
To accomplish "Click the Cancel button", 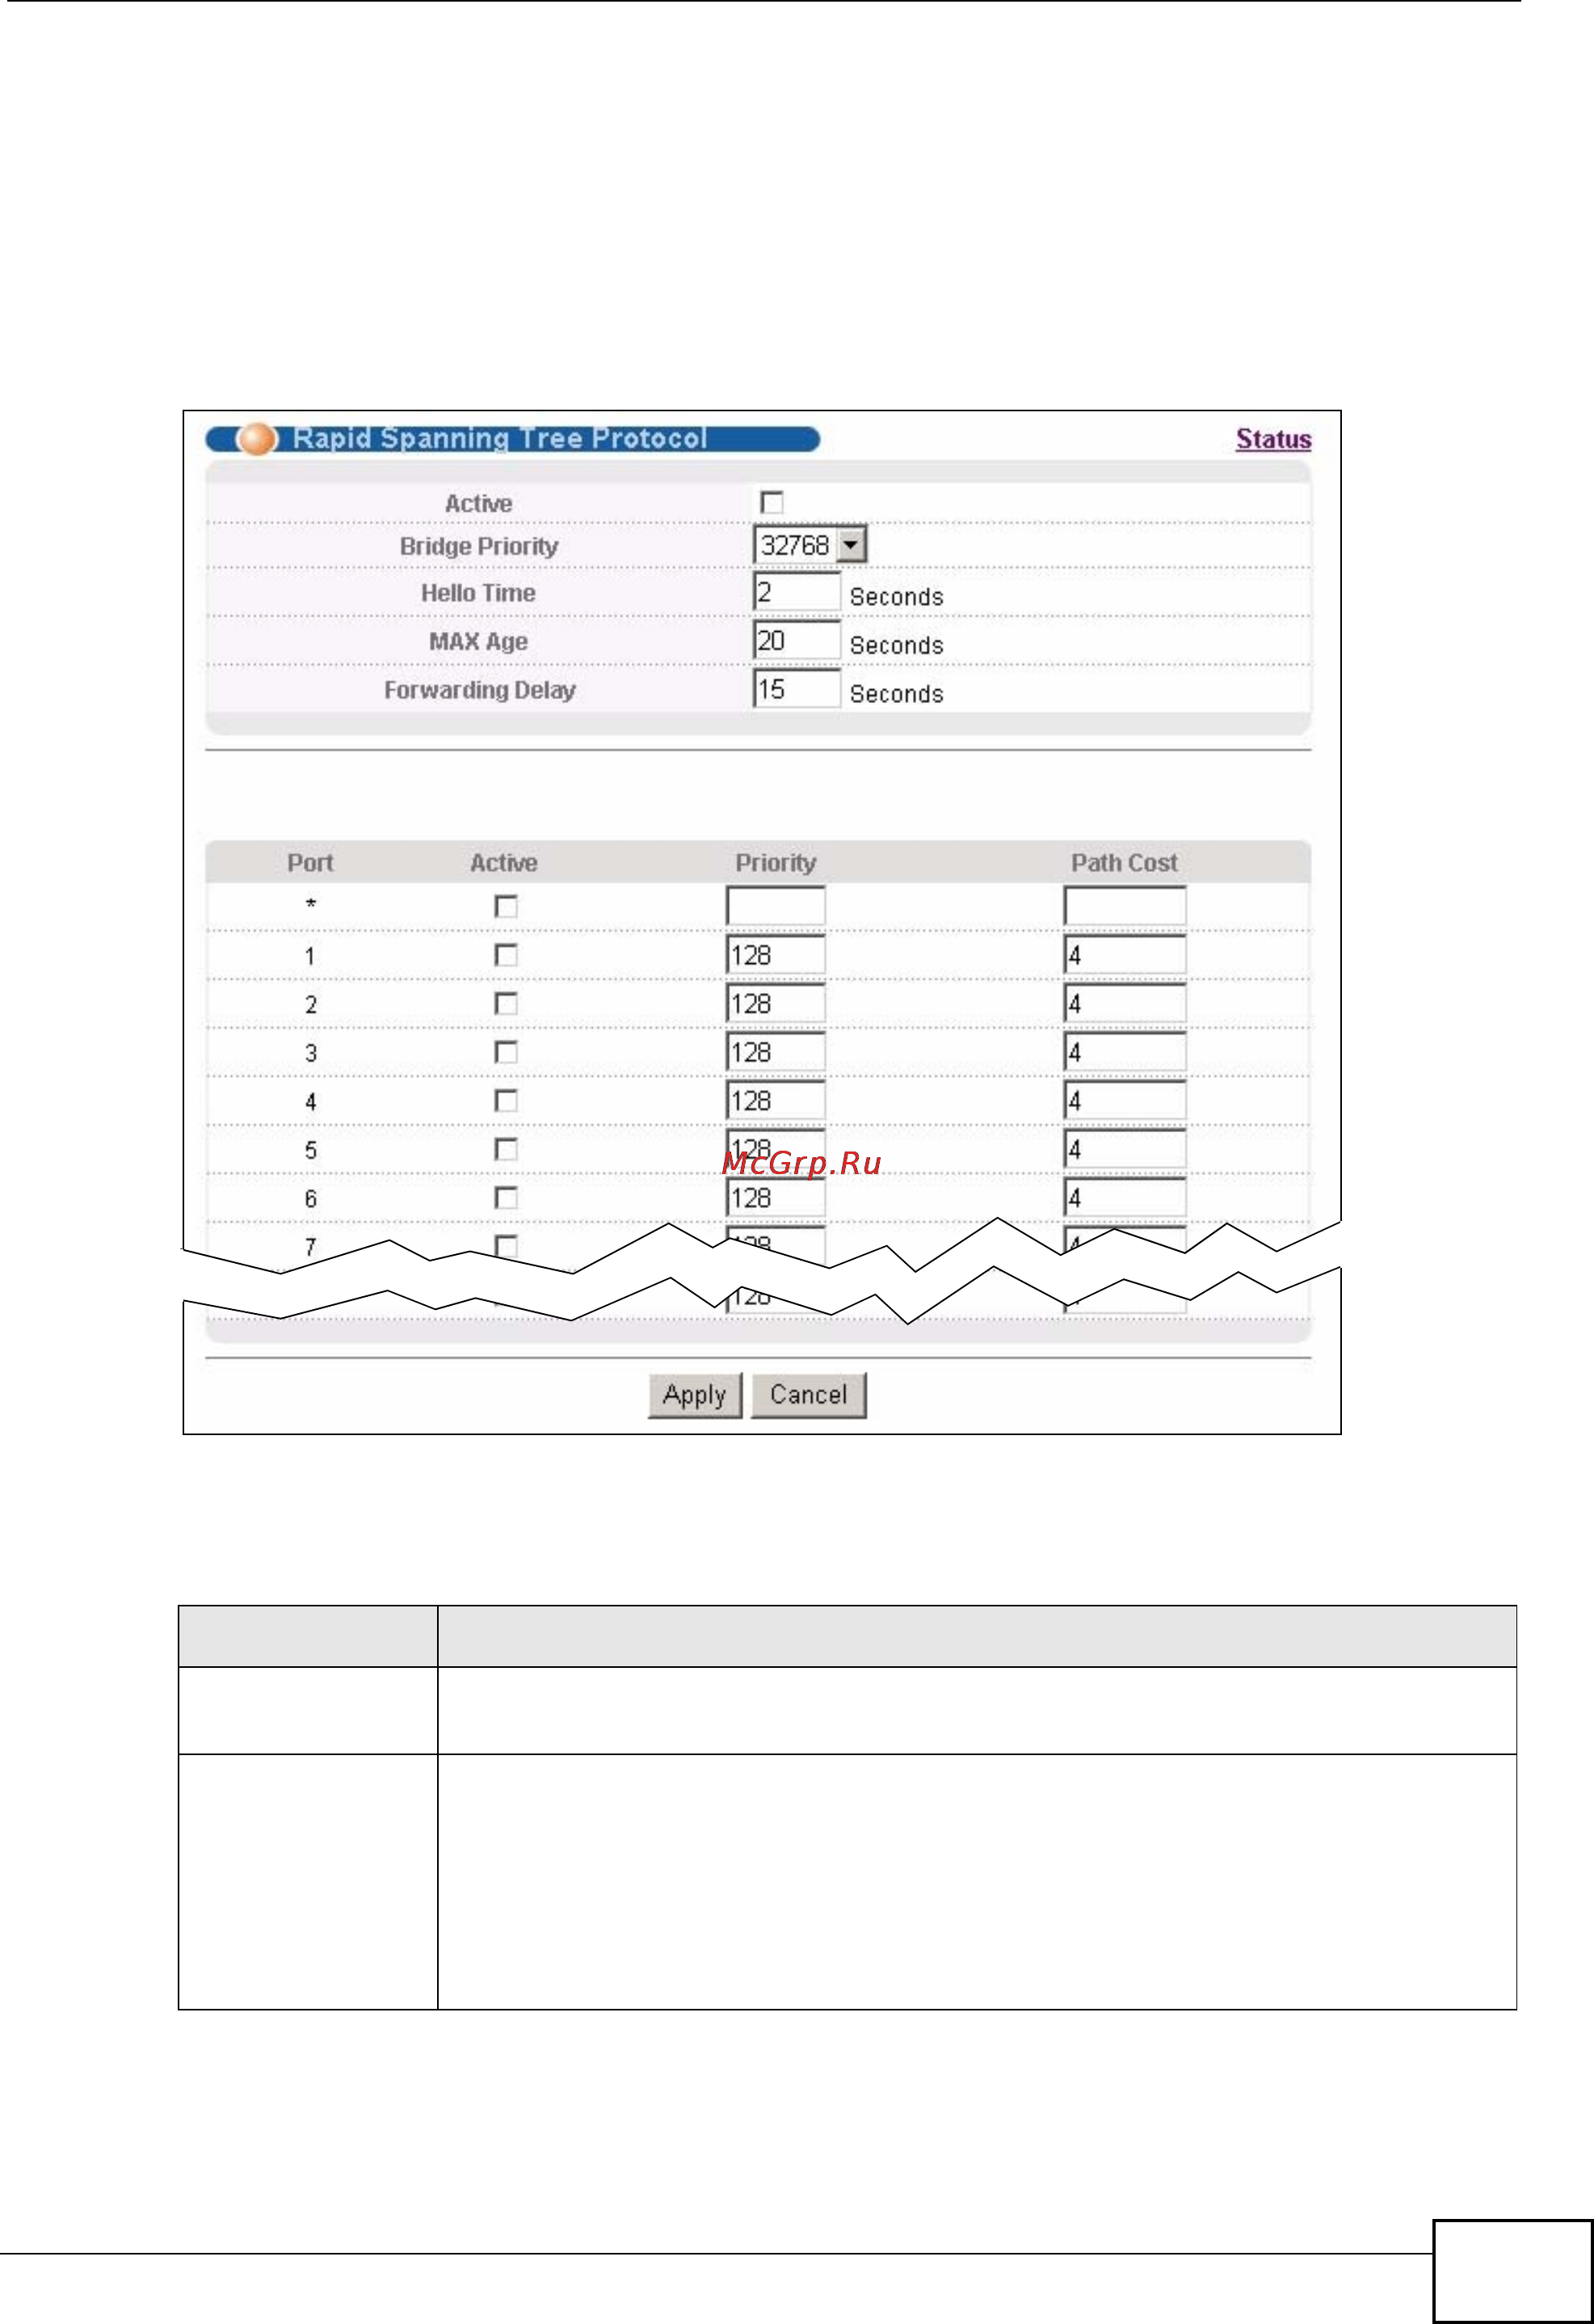I will (808, 1395).
